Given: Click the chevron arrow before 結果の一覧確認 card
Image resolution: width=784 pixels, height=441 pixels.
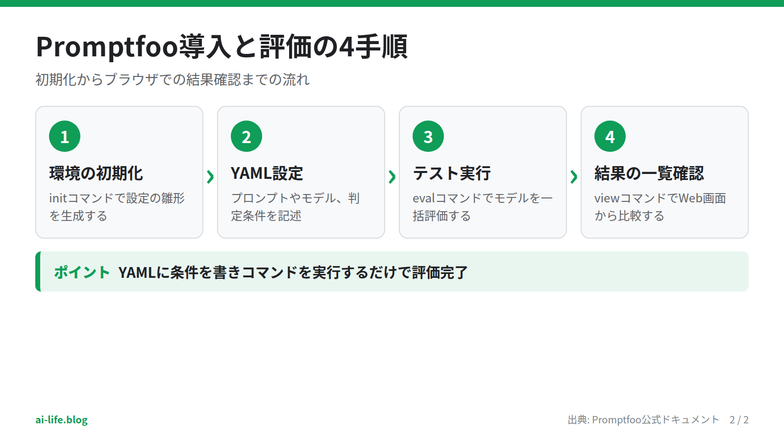Looking at the screenshot, I should (x=574, y=176).
